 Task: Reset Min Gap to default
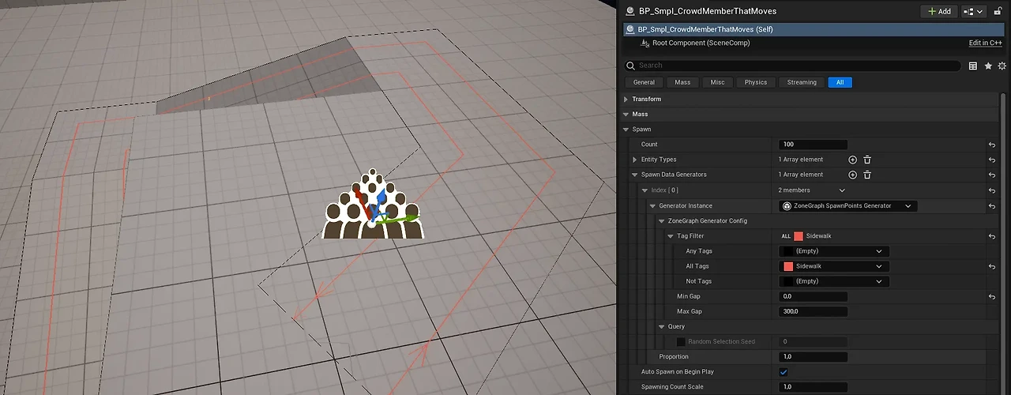992,296
